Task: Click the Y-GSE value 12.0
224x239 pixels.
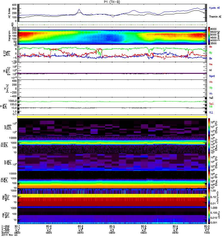Action: [207, 228]
